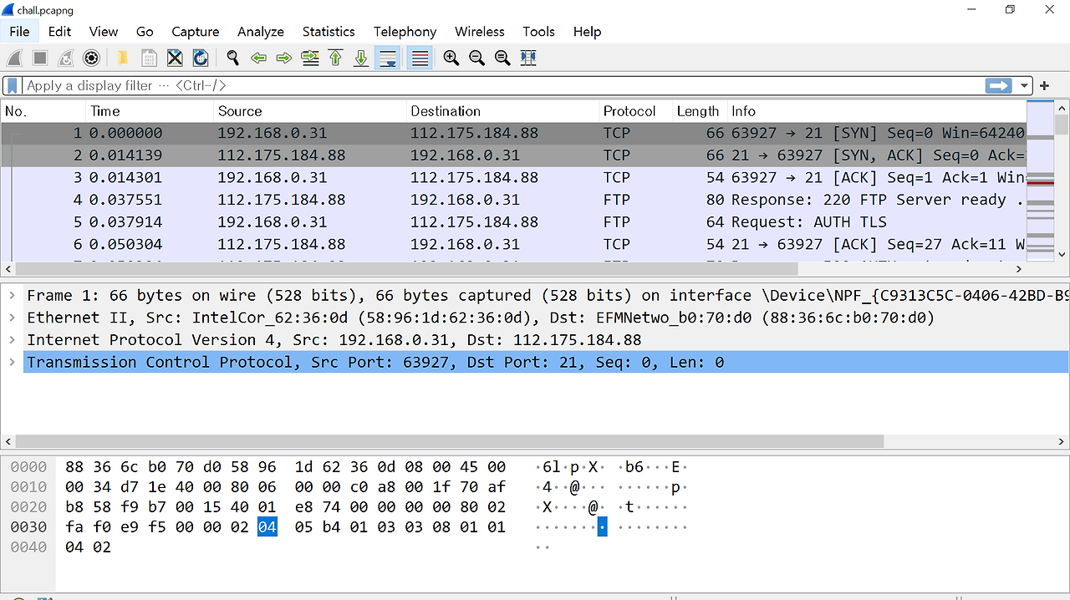This screenshot has height=600, width=1070.
Task: Open capture options gear icon
Action: [x=92, y=58]
